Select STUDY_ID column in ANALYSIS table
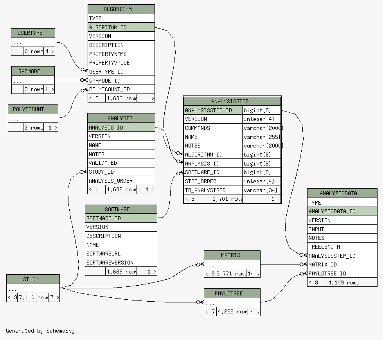The width and height of the screenshot is (383, 340). 121,172
